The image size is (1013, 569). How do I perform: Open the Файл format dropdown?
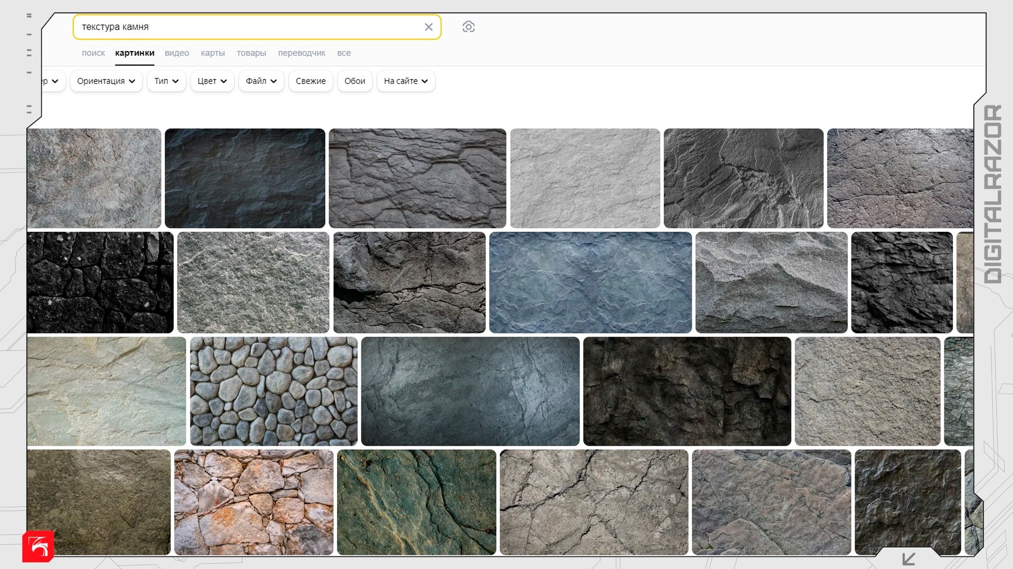pyautogui.click(x=261, y=81)
